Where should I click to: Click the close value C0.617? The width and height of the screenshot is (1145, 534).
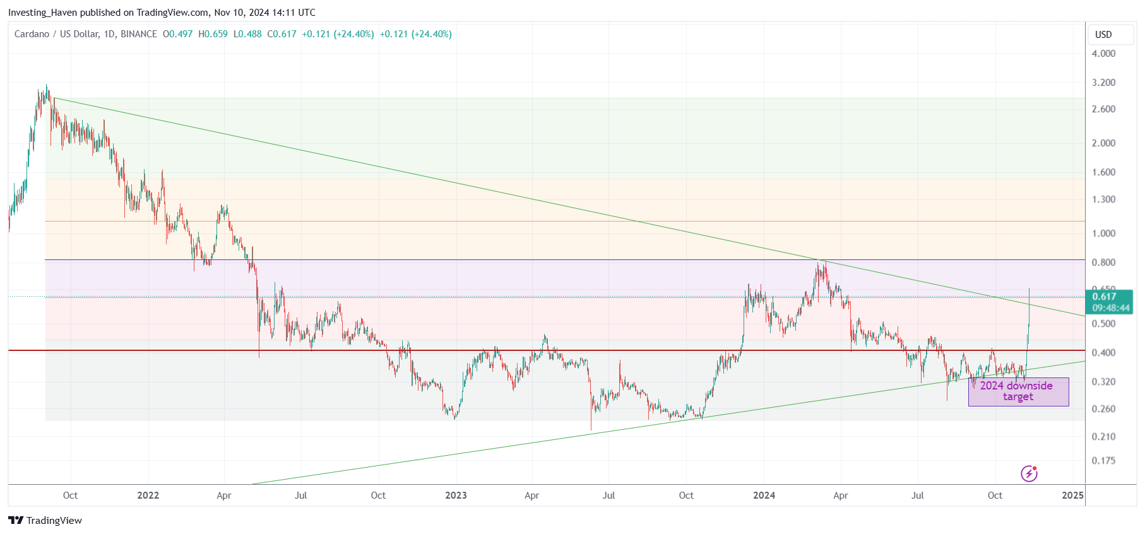point(282,34)
